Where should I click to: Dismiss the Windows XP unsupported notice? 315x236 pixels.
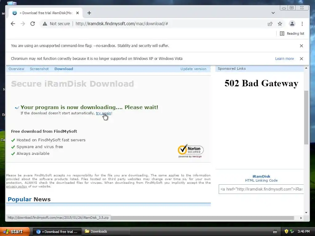(301, 59)
